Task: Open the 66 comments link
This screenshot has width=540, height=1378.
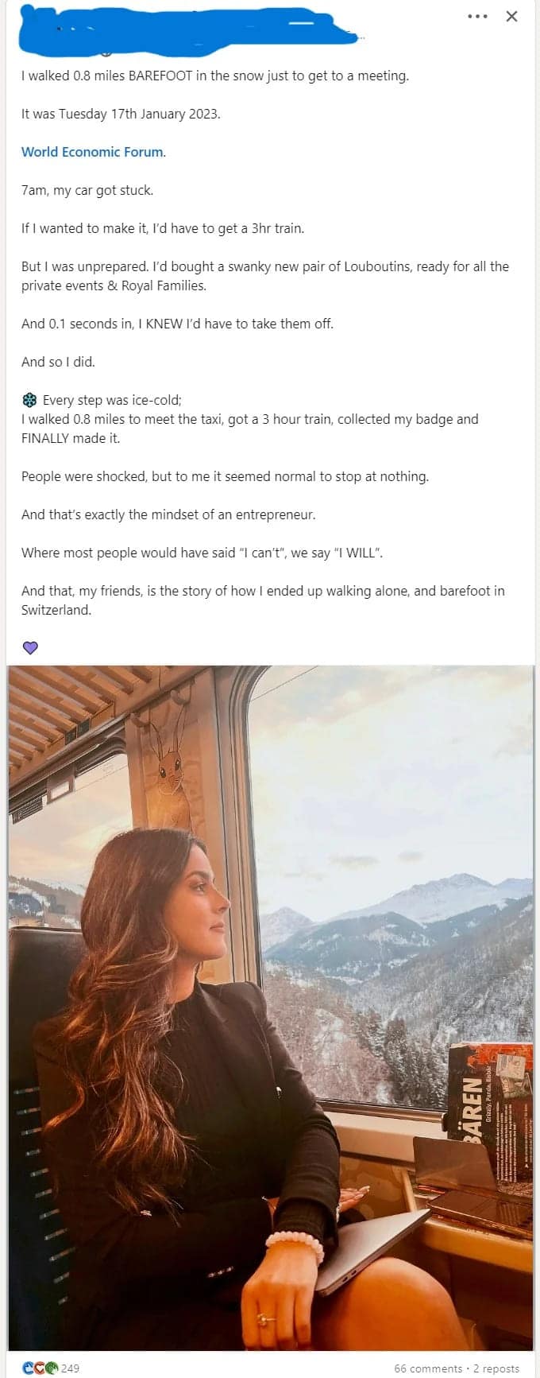Action: click(428, 1368)
